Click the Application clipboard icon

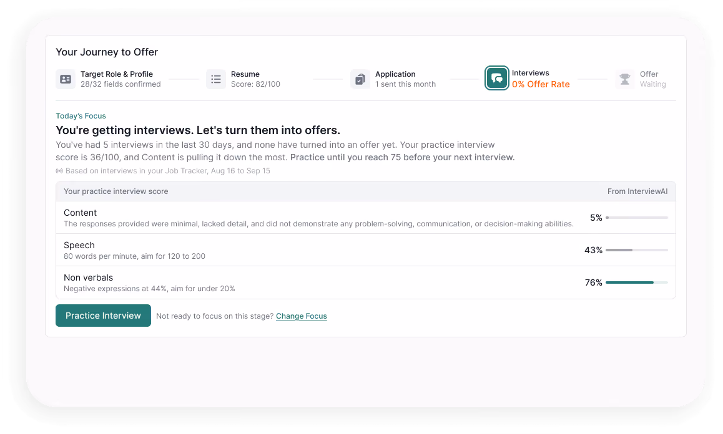(360, 79)
